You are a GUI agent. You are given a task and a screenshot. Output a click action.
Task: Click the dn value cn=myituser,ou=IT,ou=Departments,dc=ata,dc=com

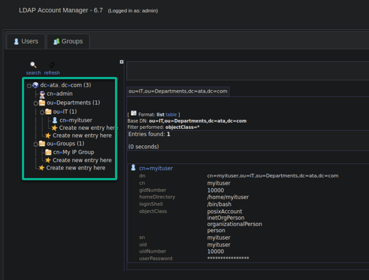pyautogui.click(x=273, y=176)
